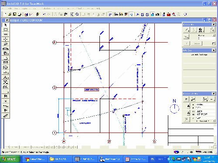Viewport: 218px width, 163px height.
Task: Switch to the Acrobat taskbar button
Action: tap(136, 159)
